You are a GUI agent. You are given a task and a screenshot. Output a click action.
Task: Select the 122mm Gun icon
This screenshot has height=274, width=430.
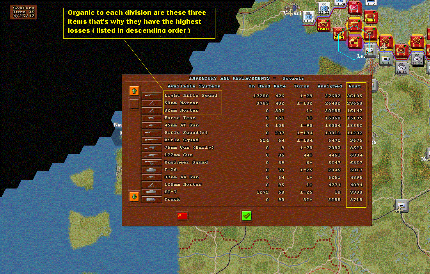click(151, 155)
